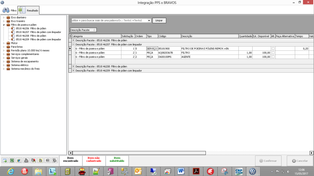The height and width of the screenshot is (176, 314).
Task: Select tree item 8518 46207 Filtro de pólen com limpador
Action: tap(38, 32)
